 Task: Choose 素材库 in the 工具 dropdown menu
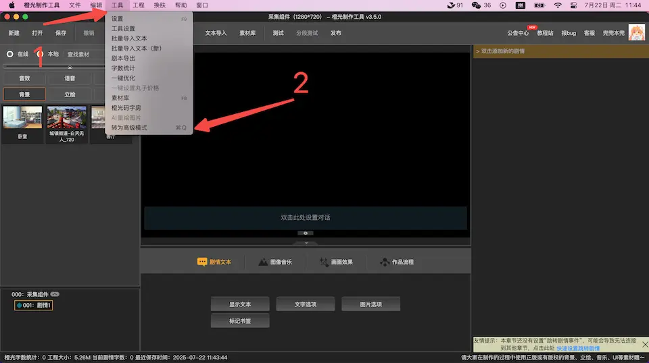coord(149,98)
